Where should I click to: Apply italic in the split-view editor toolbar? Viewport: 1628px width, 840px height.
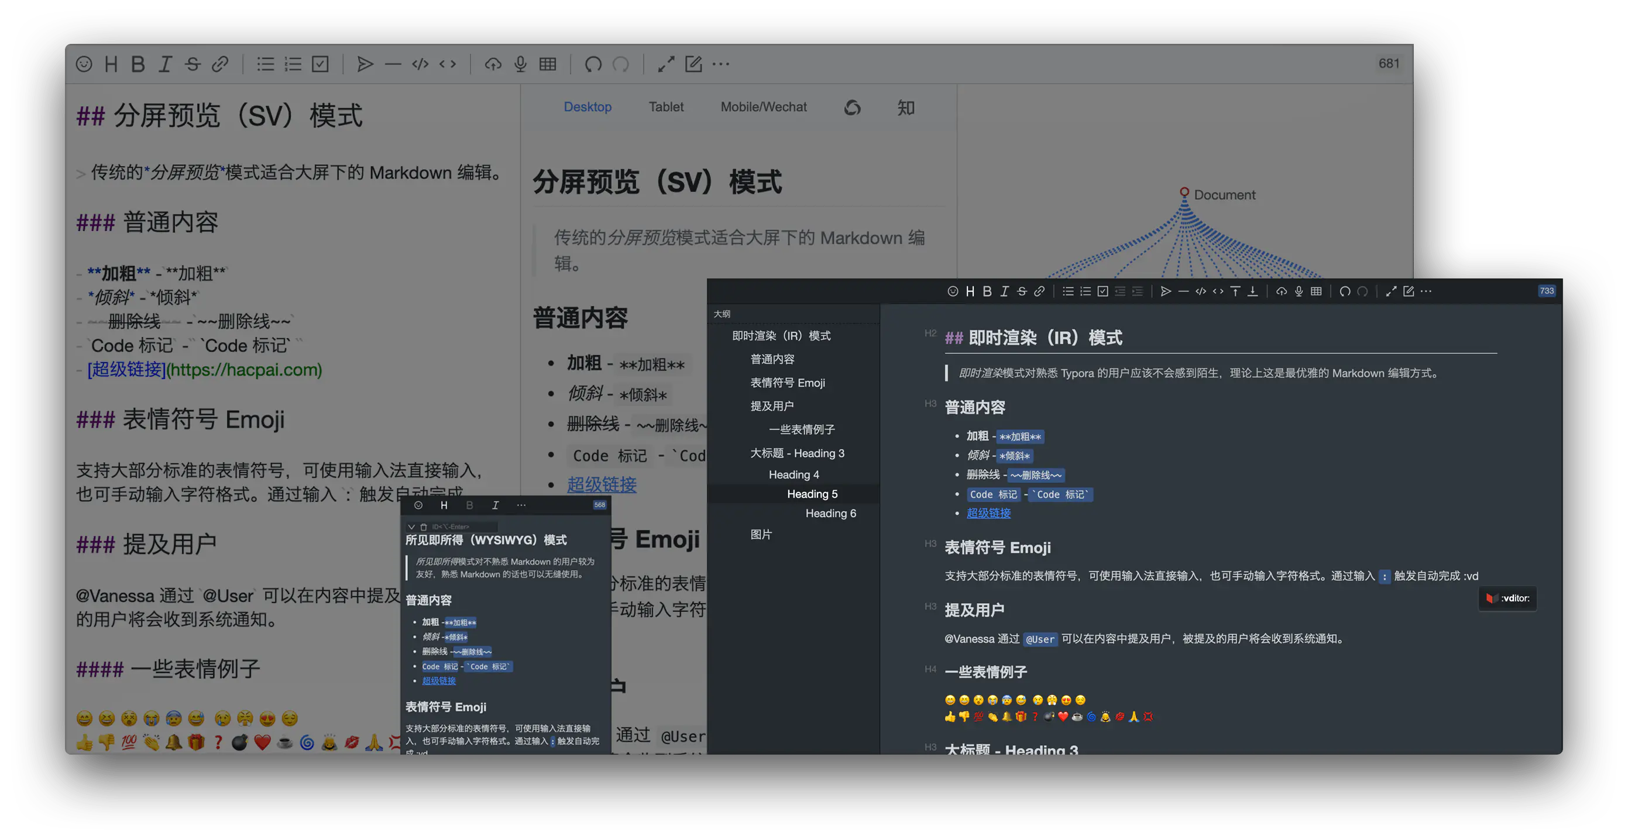point(165,64)
